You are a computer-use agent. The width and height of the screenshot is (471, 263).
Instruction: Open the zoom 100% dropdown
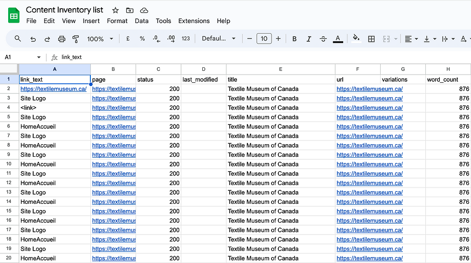click(x=100, y=39)
